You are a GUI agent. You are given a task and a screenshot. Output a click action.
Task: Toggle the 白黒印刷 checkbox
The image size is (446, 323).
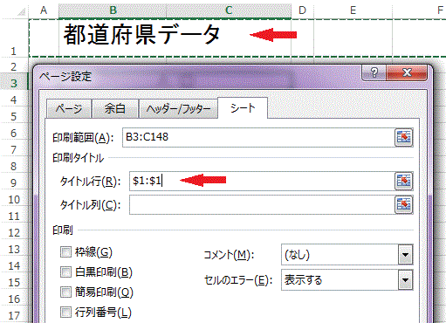coord(65,272)
